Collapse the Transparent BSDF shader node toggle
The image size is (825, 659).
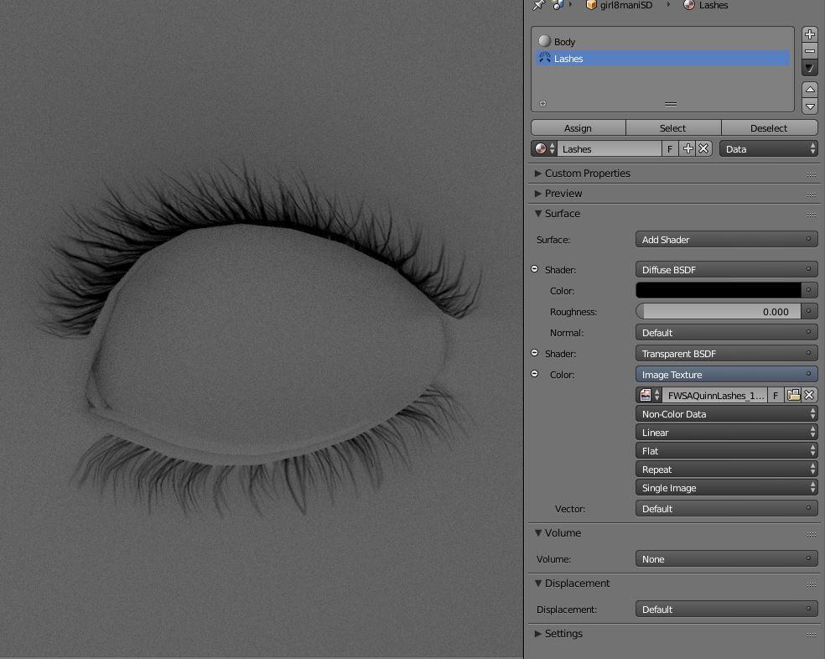coord(535,353)
